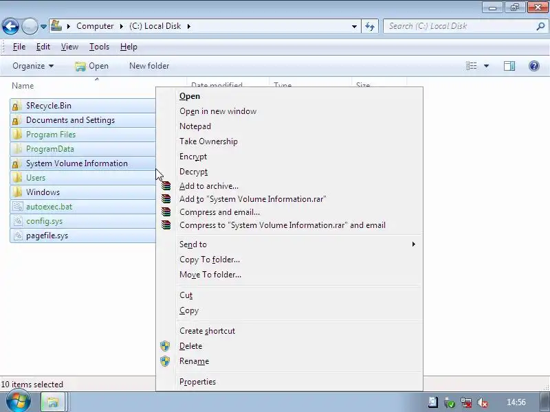550x412 pixels.
Task: Select the Windows folder icon
Action: 16,192
